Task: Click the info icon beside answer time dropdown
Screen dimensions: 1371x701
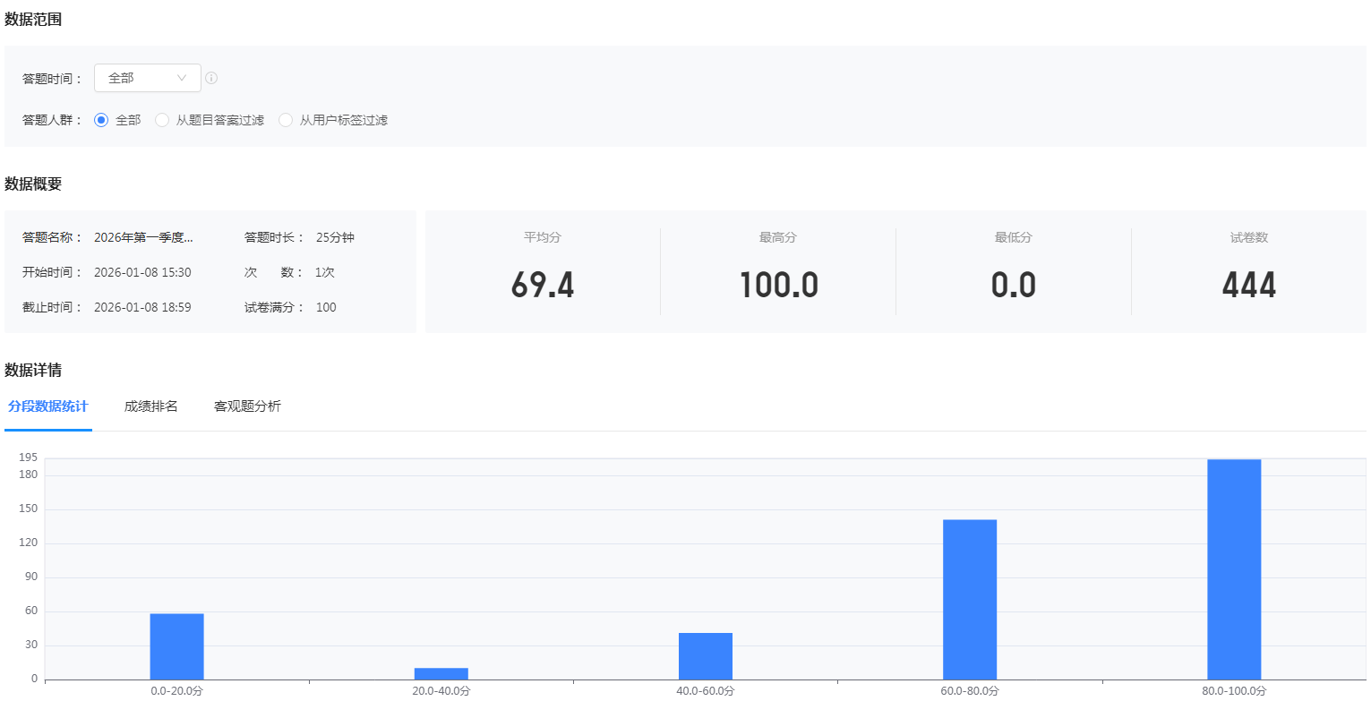Action: coord(211,78)
